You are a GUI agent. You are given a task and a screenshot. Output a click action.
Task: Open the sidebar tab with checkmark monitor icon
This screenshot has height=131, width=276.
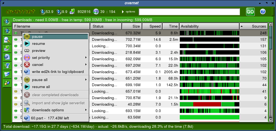point(7,66)
